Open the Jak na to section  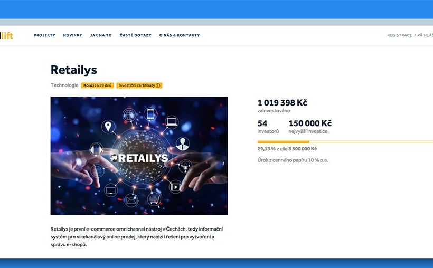click(101, 35)
